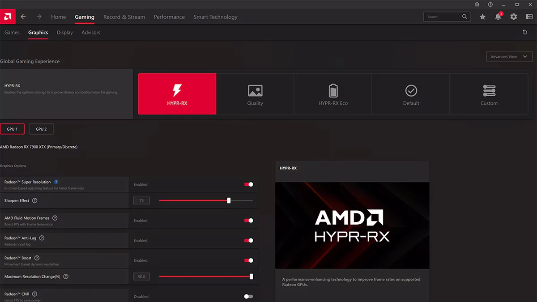Screen dimensions: 537x302
Task: Adjust Maximum Resolution Change slider
Action: (206, 276)
